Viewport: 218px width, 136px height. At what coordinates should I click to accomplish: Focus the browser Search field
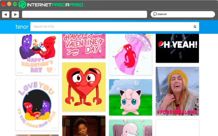point(183,14)
